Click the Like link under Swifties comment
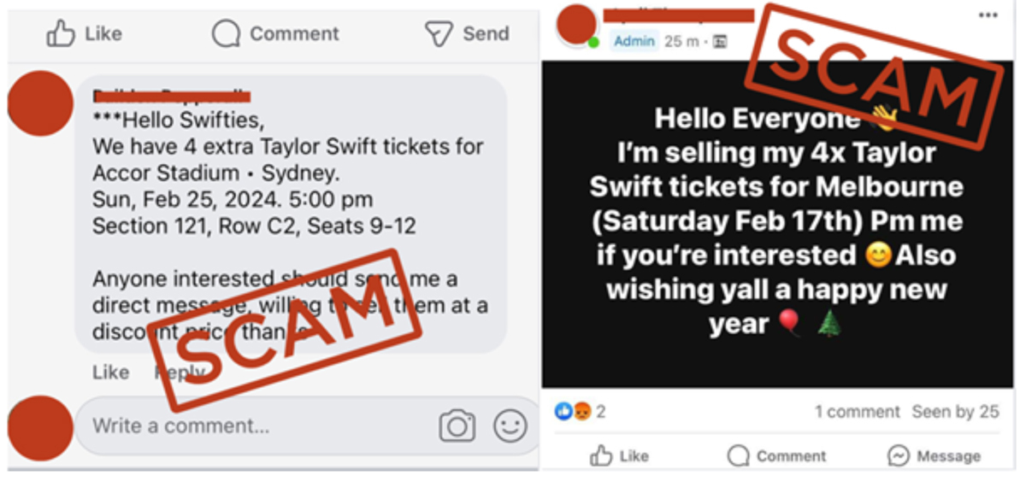 (x=110, y=373)
